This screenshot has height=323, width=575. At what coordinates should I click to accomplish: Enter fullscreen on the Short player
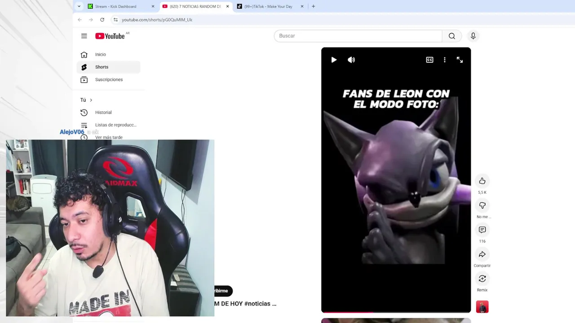tap(460, 60)
